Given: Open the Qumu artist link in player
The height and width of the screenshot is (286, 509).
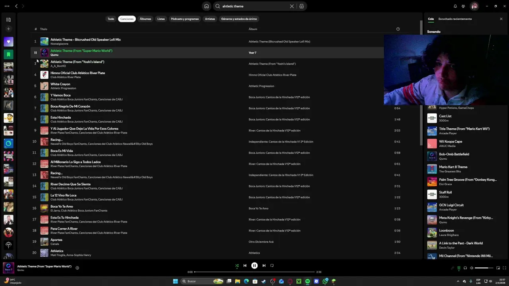Looking at the screenshot, I should point(21,270).
